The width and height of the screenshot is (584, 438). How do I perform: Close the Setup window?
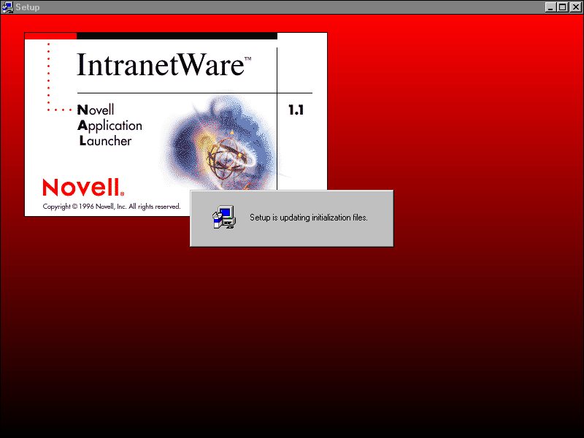(575, 7)
